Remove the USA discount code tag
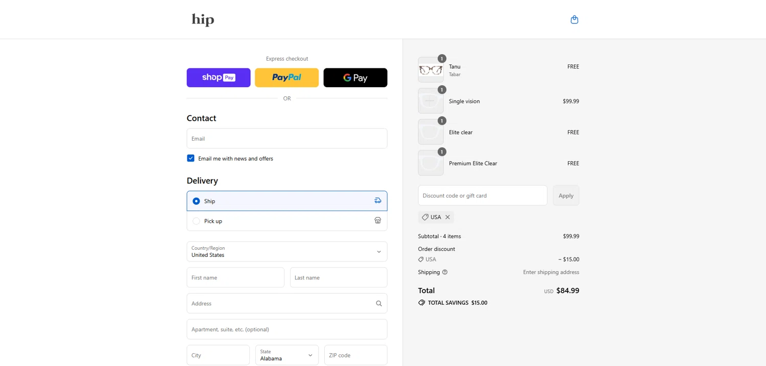Screen dimensions: 766x366 447,217
